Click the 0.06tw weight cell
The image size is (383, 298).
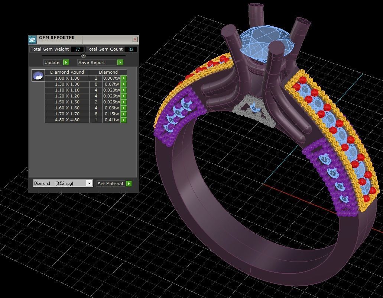[111, 108]
